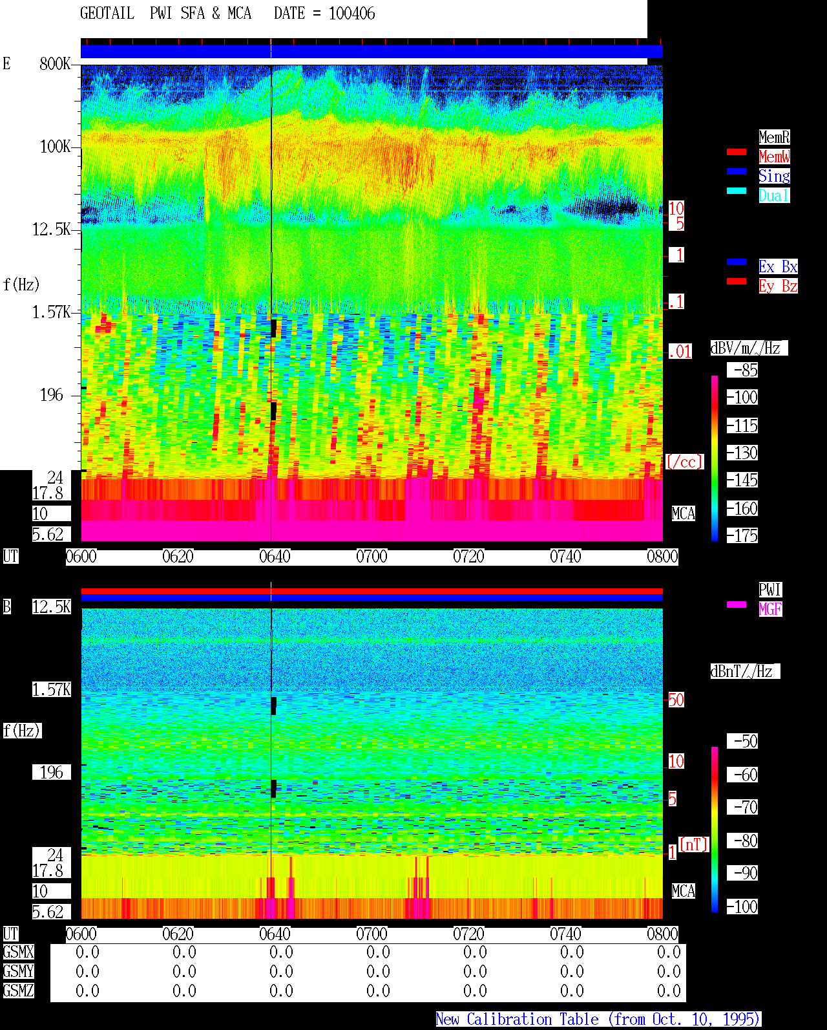Click the GEOTAIL PWI SFA & MCA title

tap(165, 14)
